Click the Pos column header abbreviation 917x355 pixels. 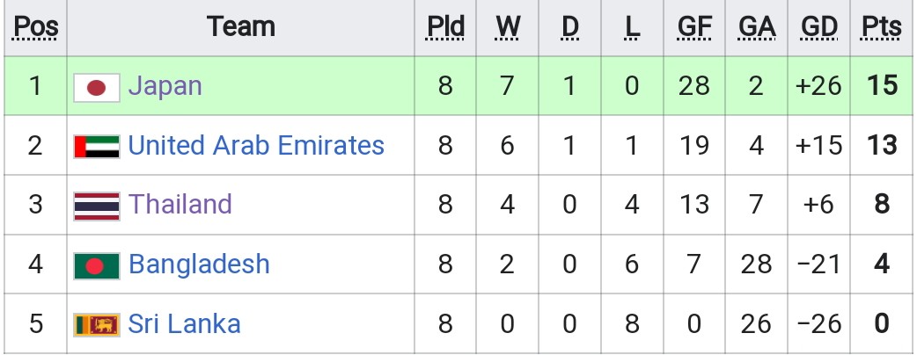[36, 27]
